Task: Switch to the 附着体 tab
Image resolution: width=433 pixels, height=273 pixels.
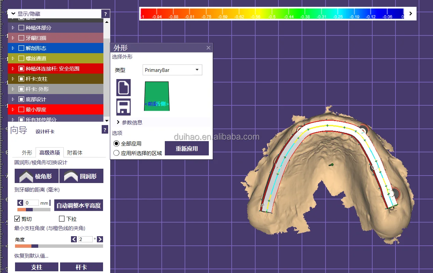Action: point(75,153)
